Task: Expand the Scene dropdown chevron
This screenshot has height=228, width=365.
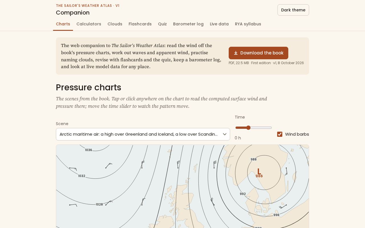Action: tap(225, 134)
